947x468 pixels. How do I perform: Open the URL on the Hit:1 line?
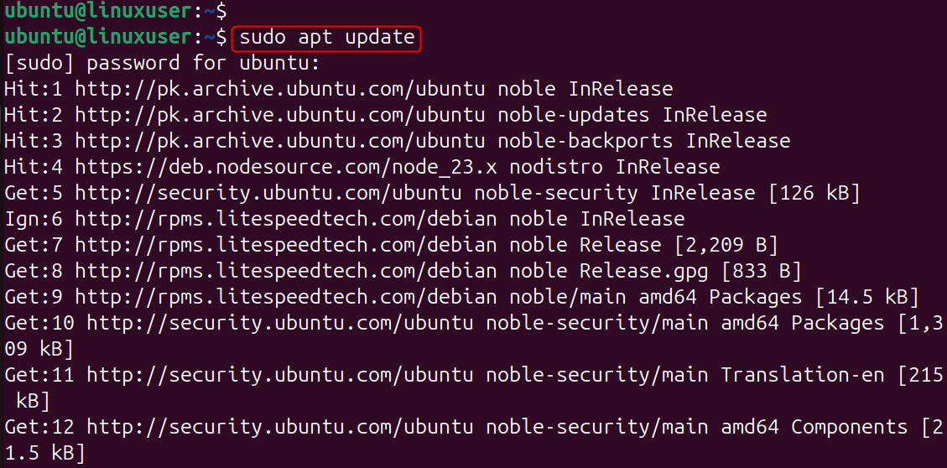click(279, 89)
